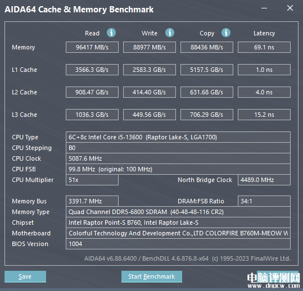Image resolution: width=303 pixels, height=291 pixels.
Task: Click the Copy column header label
Action: pos(207,33)
